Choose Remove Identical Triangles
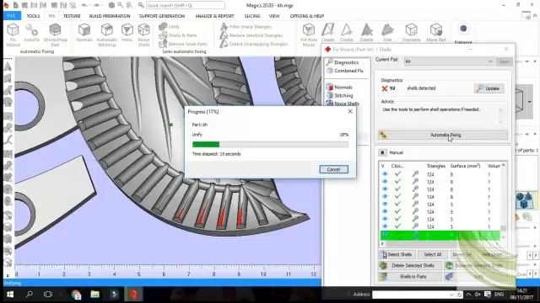The image size is (540, 303). [x=251, y=35]
